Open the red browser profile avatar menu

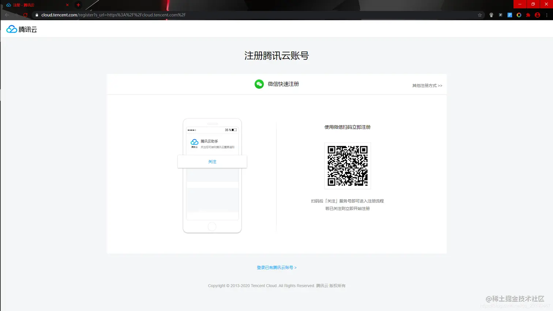537,15
